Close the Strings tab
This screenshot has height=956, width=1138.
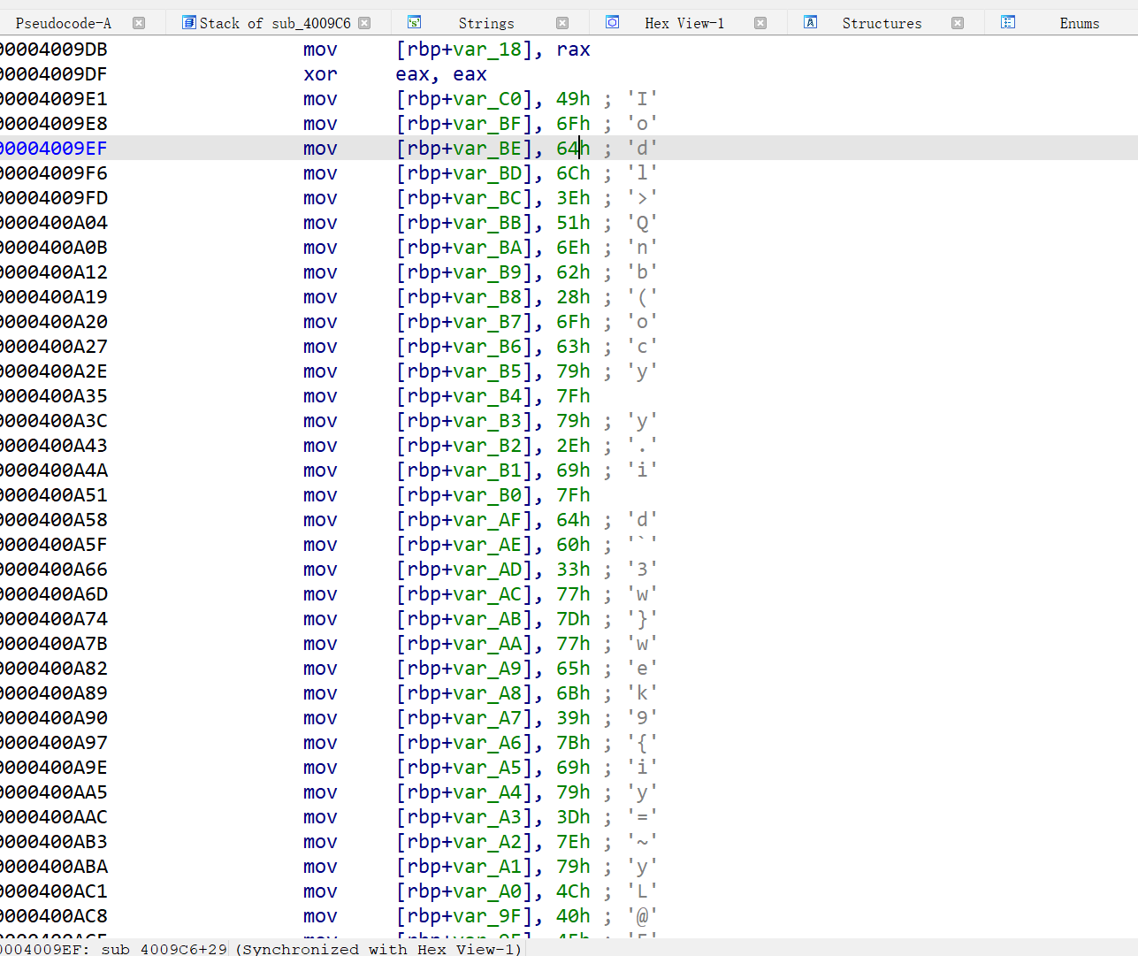click(x=562, y=23)
